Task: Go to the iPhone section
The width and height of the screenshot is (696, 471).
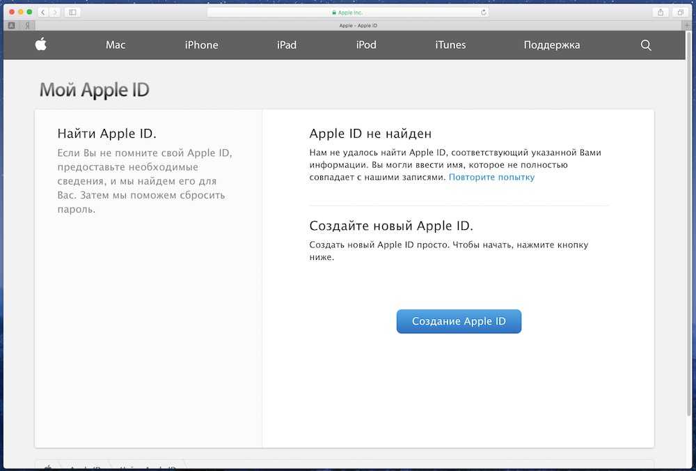Action: pyautogui.click(x=202, y=45)
